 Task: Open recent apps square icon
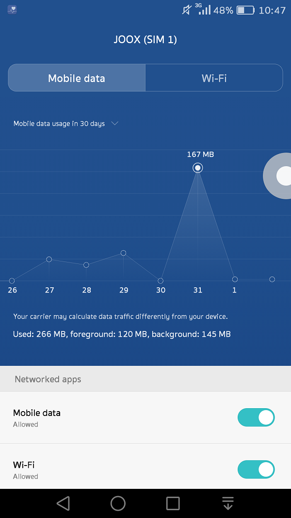click(x=173, y=503)
